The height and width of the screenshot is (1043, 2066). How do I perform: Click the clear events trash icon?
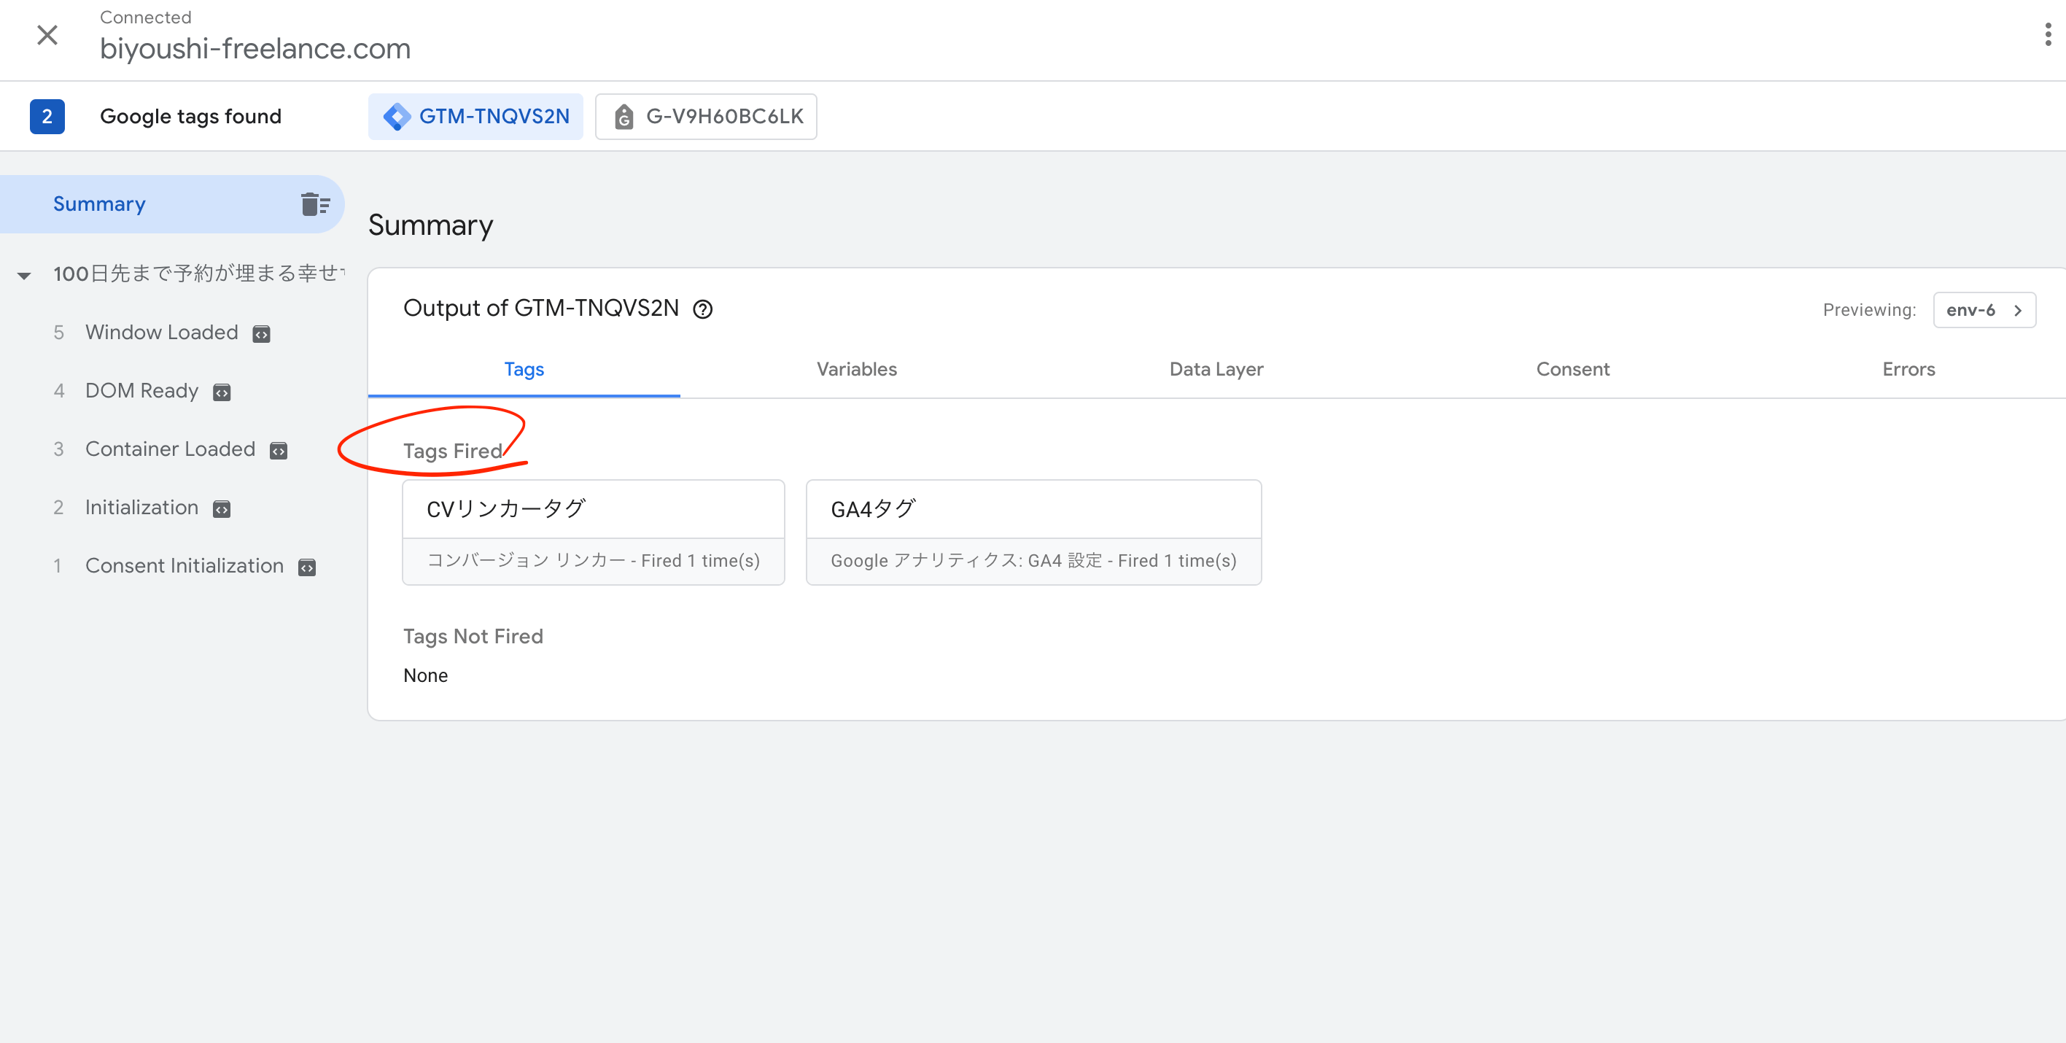click(x=314, y=204)
